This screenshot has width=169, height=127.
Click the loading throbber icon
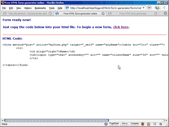coord(165,8)
